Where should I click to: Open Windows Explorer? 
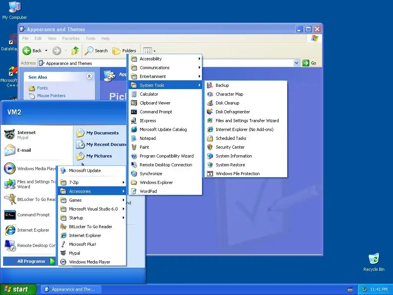coord(165,182)
